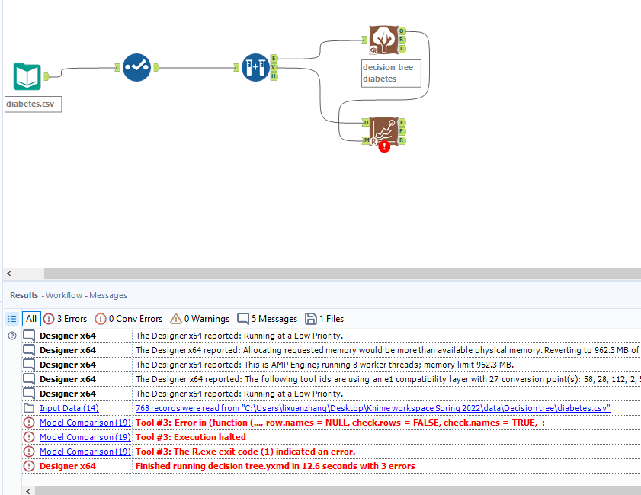Click the red error badge on the R tool
This screenshot has height=495, width=641.
click(x=384, y=146)
